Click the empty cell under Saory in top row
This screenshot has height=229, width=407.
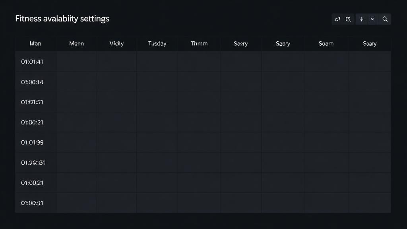(283, 62)
